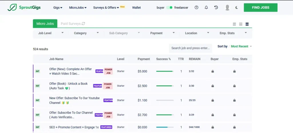This screenshot has width=293, height=133.
Task: Click success bar of $5.000 job
Action: [x=165, y=71]
